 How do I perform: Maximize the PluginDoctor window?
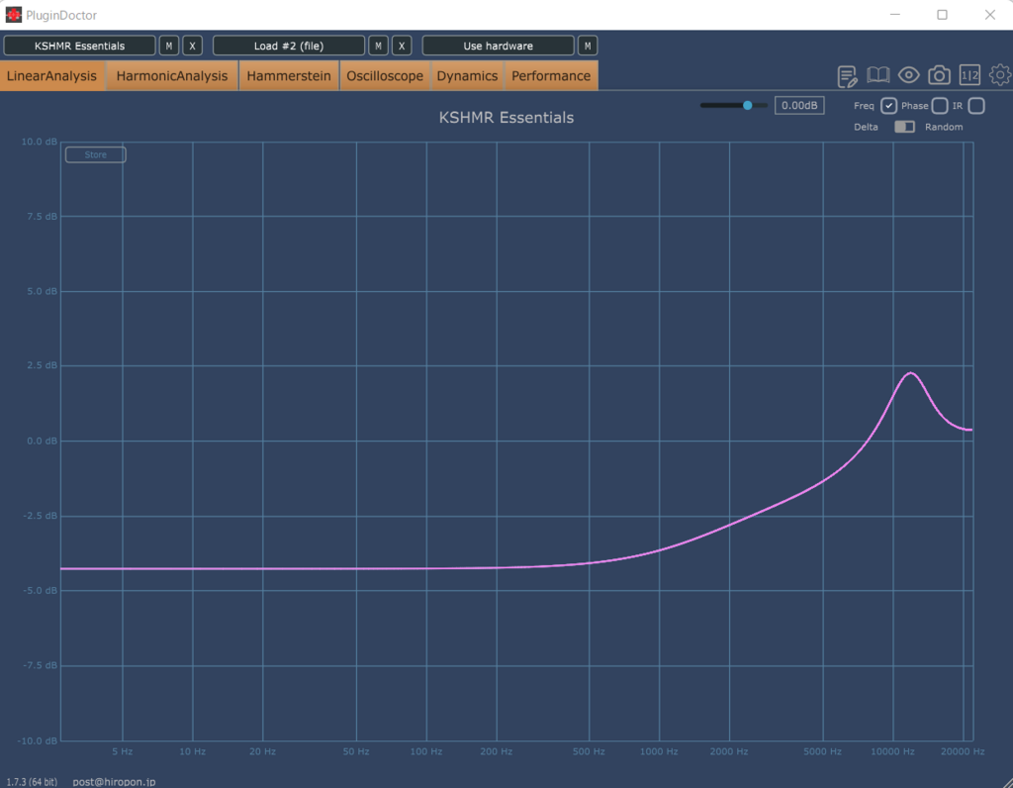tap(942, 15)
